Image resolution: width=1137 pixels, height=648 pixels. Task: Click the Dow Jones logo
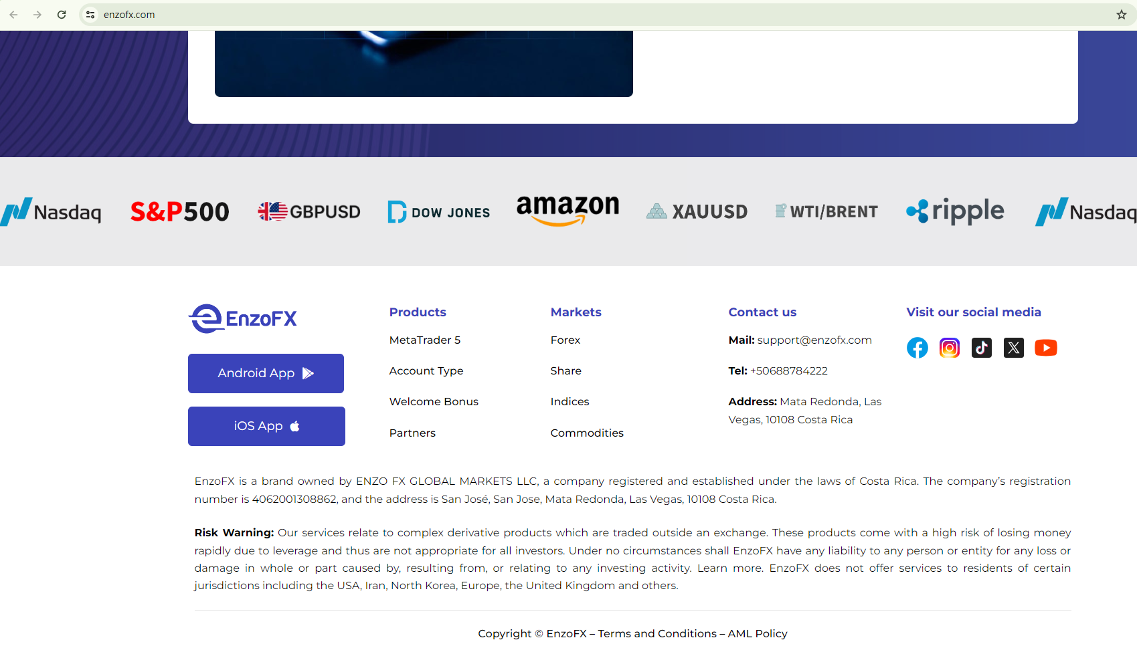point(439,212)
